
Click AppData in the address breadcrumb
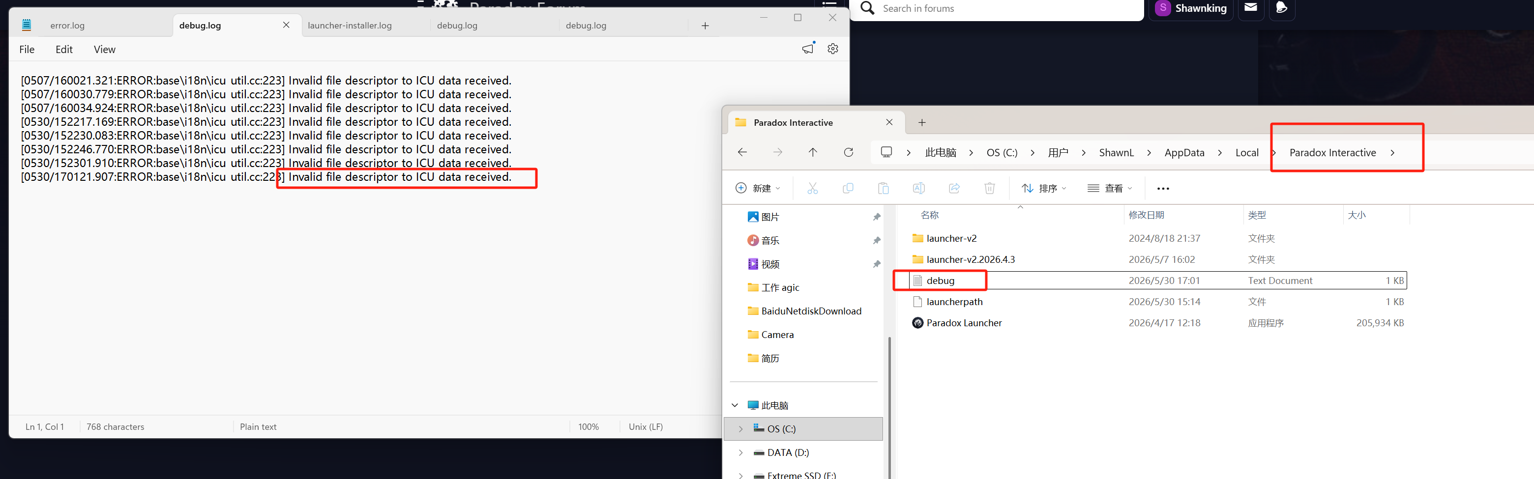click(x=1184, y=153)
